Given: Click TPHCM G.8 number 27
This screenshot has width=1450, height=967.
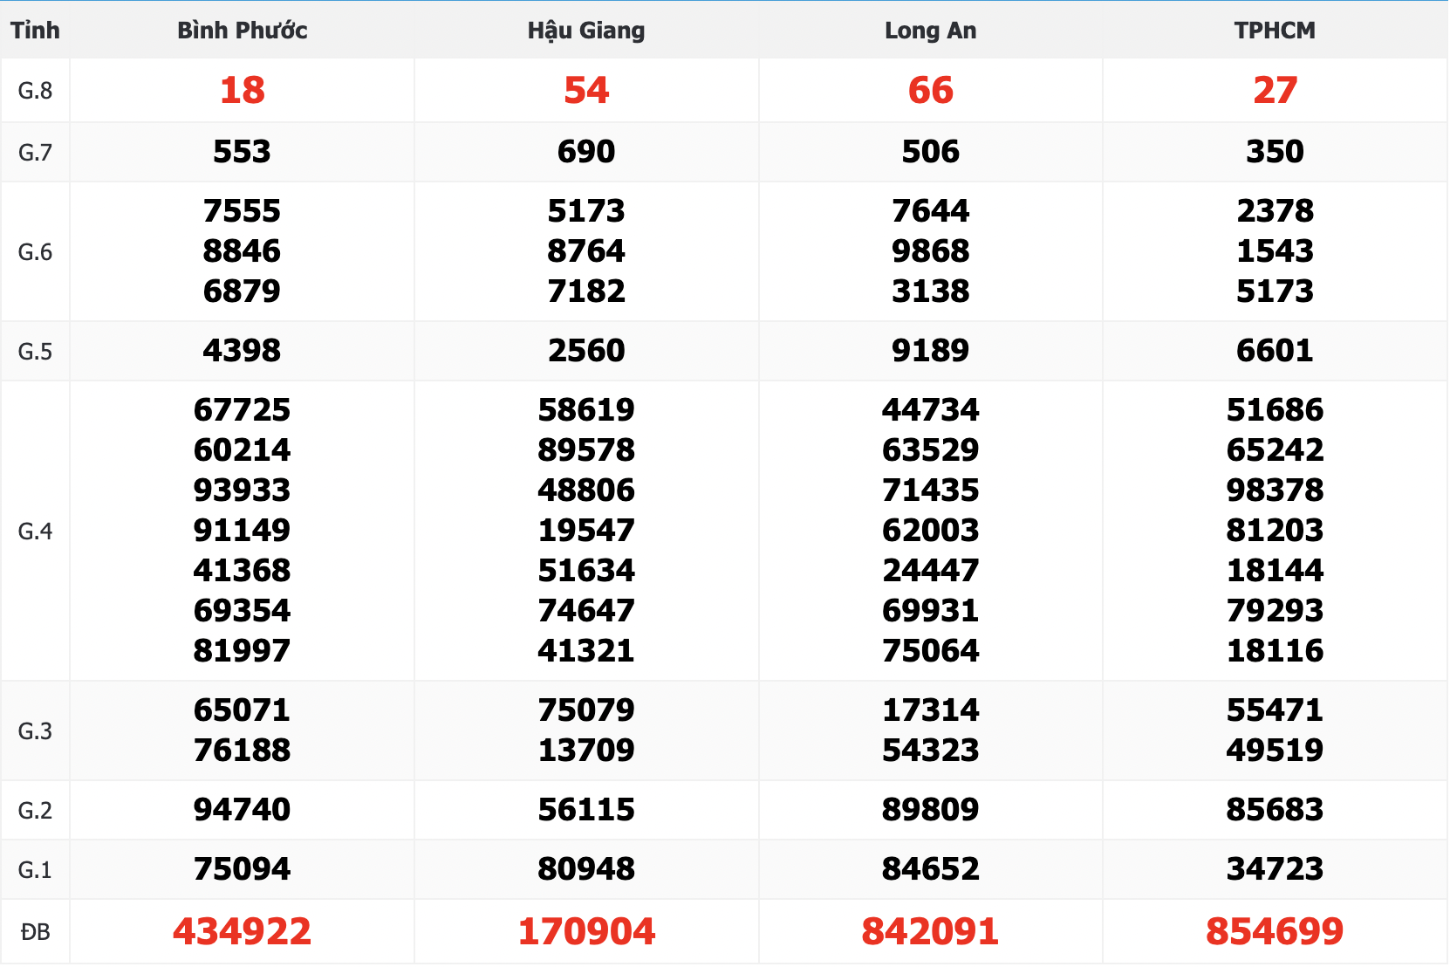Looking at the screenshot, I should tap(1275, 91).
